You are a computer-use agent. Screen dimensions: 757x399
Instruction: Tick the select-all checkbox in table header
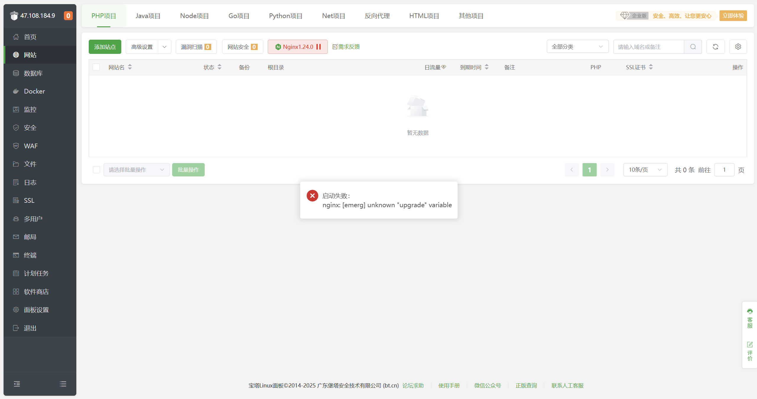pos(96,67)
